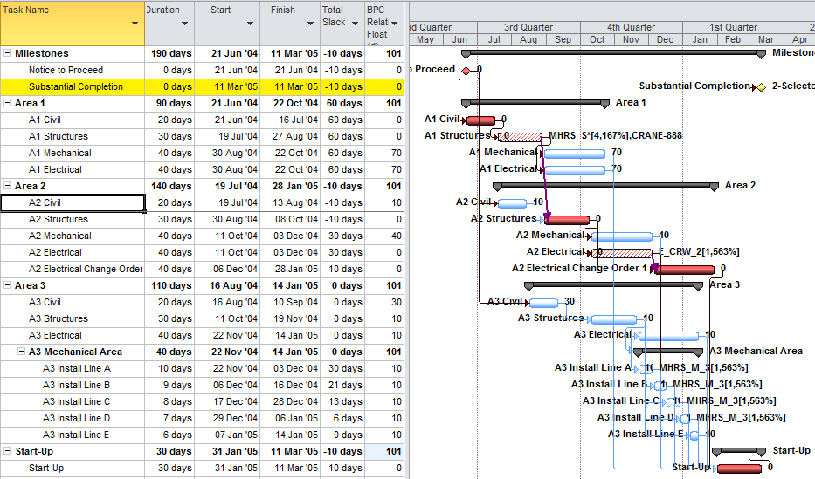Click the A1 Structures hatched Gantt bar

click(520, 137)
